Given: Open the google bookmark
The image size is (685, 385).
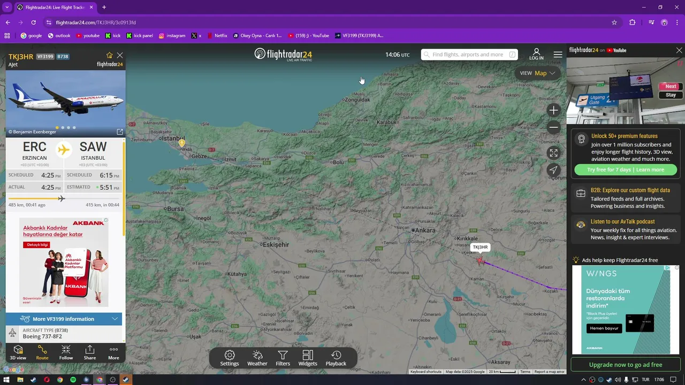Looking at the screenshot, I should 31,36.
